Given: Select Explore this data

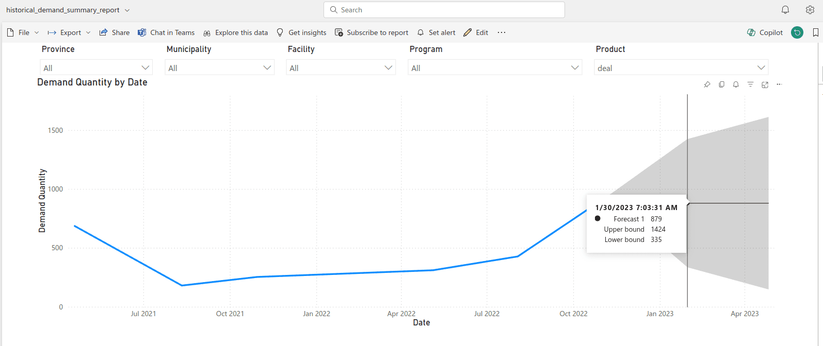Looking at the screenshot, I should [235, 32].
